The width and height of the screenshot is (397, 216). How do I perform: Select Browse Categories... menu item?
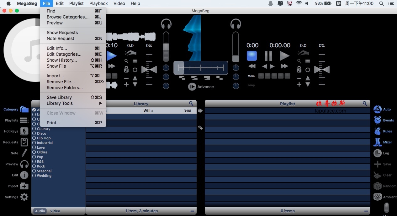point(73,17)
